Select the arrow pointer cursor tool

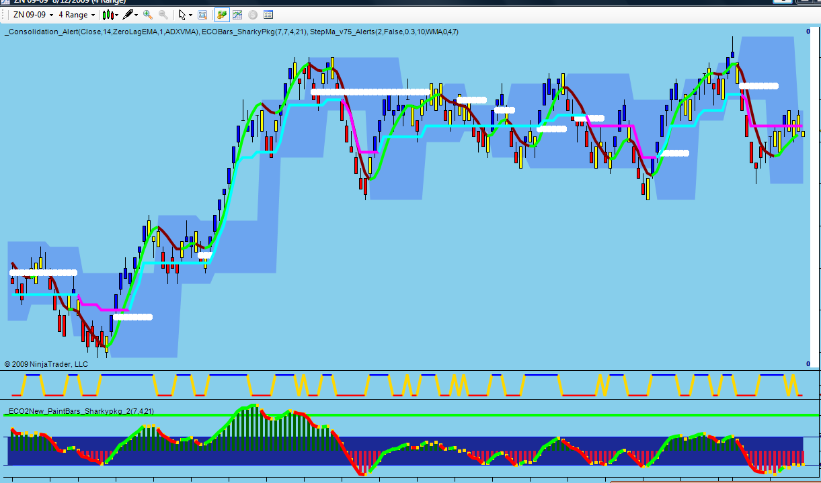tap(182, 15)
